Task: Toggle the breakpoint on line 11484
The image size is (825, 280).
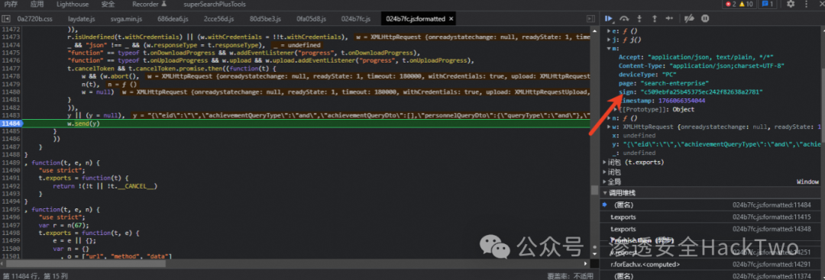Action: pyautogui.click(x=11, y=124)
